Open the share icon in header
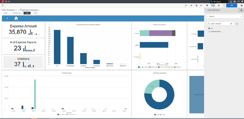 click(x=238, y=2)
